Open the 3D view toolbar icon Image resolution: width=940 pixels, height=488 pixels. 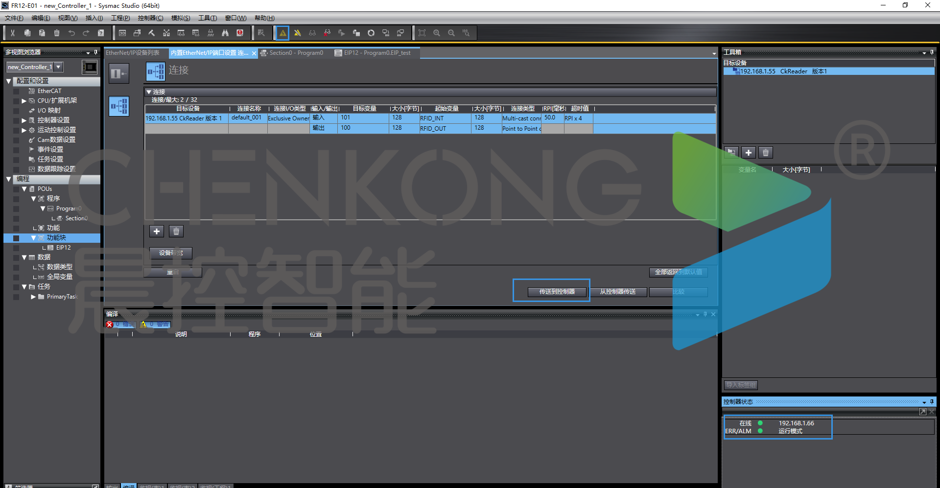122,33
